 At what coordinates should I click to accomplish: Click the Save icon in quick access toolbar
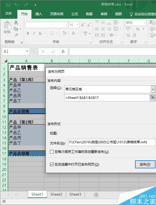pyautogui.click(x=8, y=5)
